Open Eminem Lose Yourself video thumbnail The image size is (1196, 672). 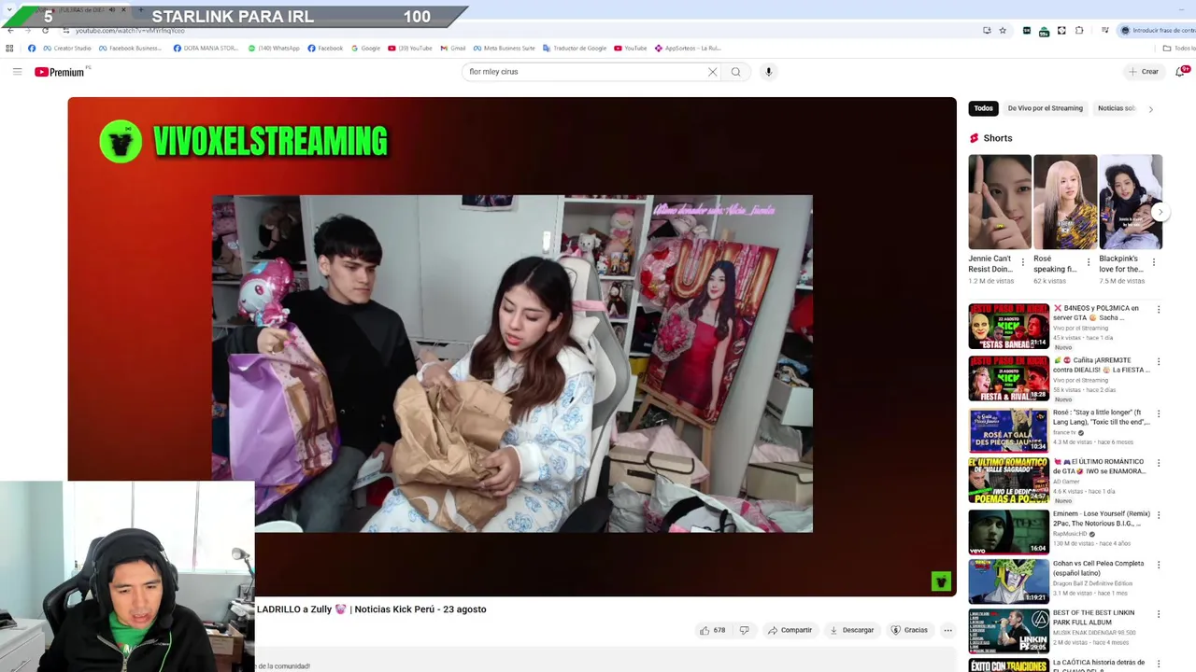(x=1009, y=532)
